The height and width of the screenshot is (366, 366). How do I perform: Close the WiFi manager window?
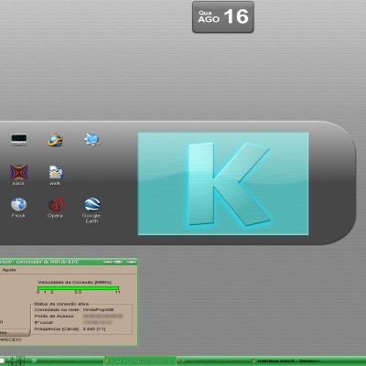[x=132, y=262]
